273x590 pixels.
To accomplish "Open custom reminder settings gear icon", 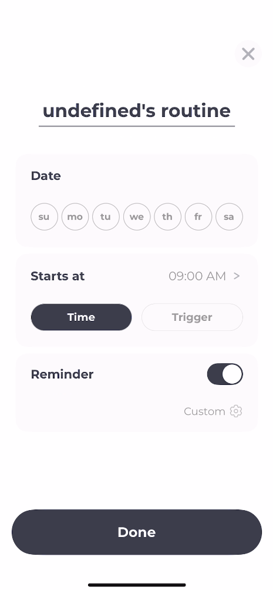I will pos(236,411).
